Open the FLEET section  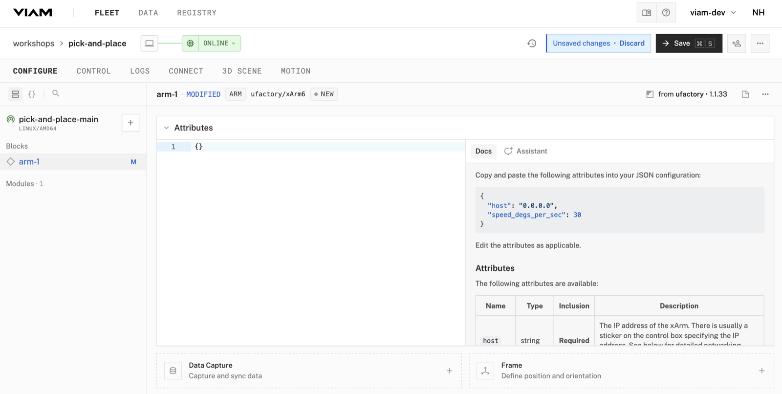107,13
